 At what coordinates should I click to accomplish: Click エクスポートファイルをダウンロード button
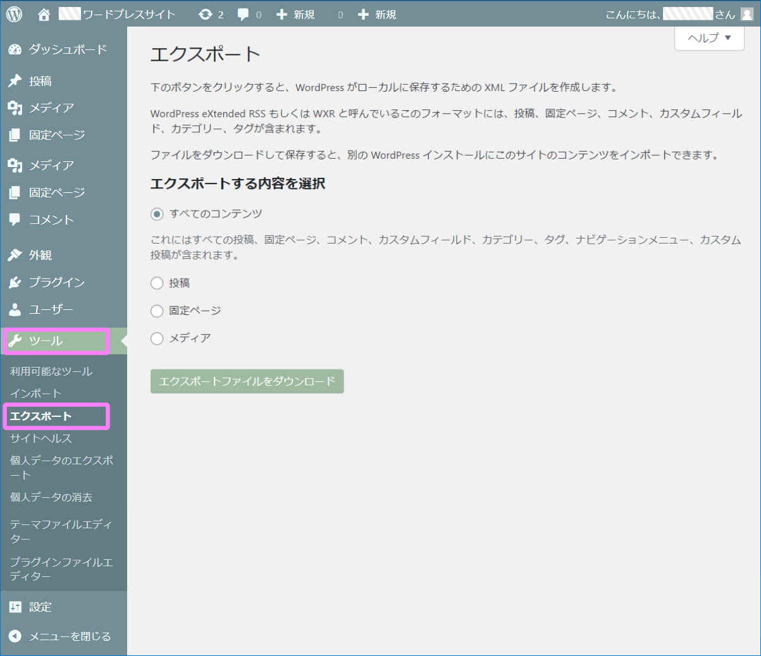click(247, 381)
